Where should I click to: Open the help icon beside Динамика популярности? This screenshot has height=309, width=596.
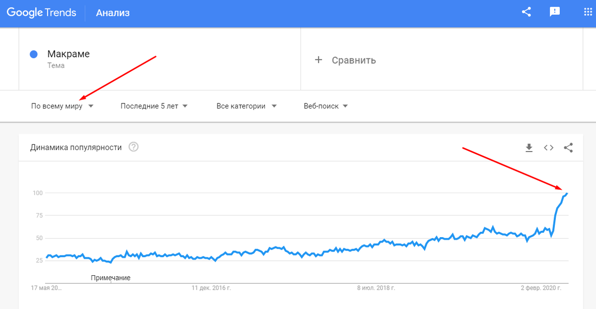(x=133, y=147)
